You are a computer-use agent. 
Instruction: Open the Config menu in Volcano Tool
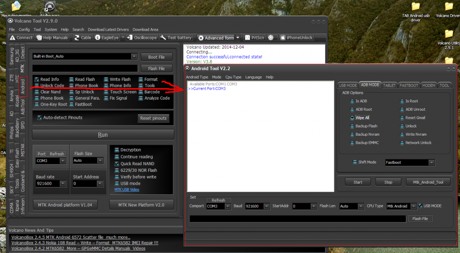[24, 30]
